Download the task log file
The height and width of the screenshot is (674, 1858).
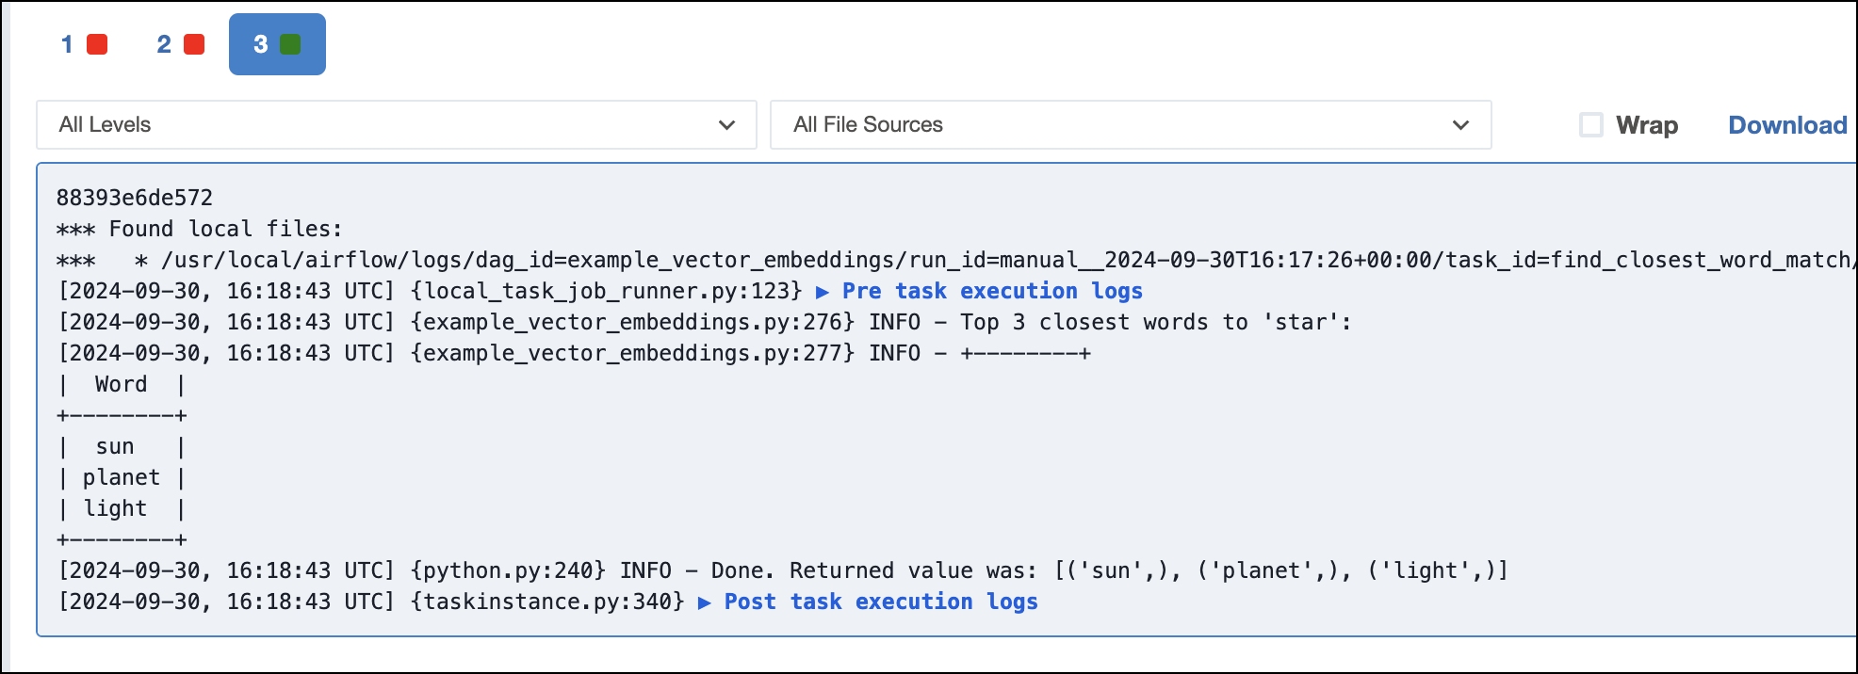coord(1786,125)
